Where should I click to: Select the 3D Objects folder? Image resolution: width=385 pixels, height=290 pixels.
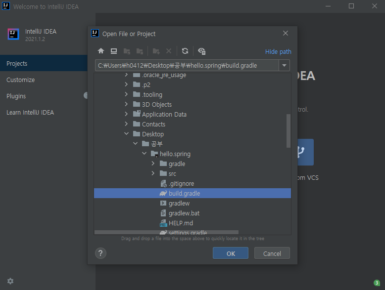pos(157,104)
